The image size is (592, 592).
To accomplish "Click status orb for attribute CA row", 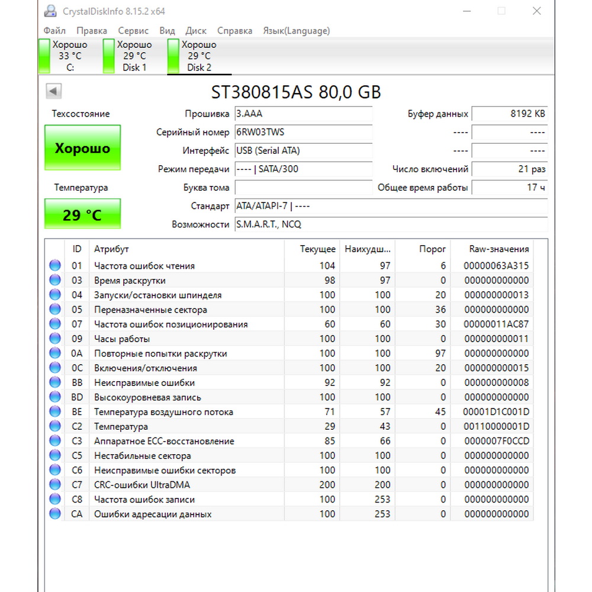I will 55,514.
